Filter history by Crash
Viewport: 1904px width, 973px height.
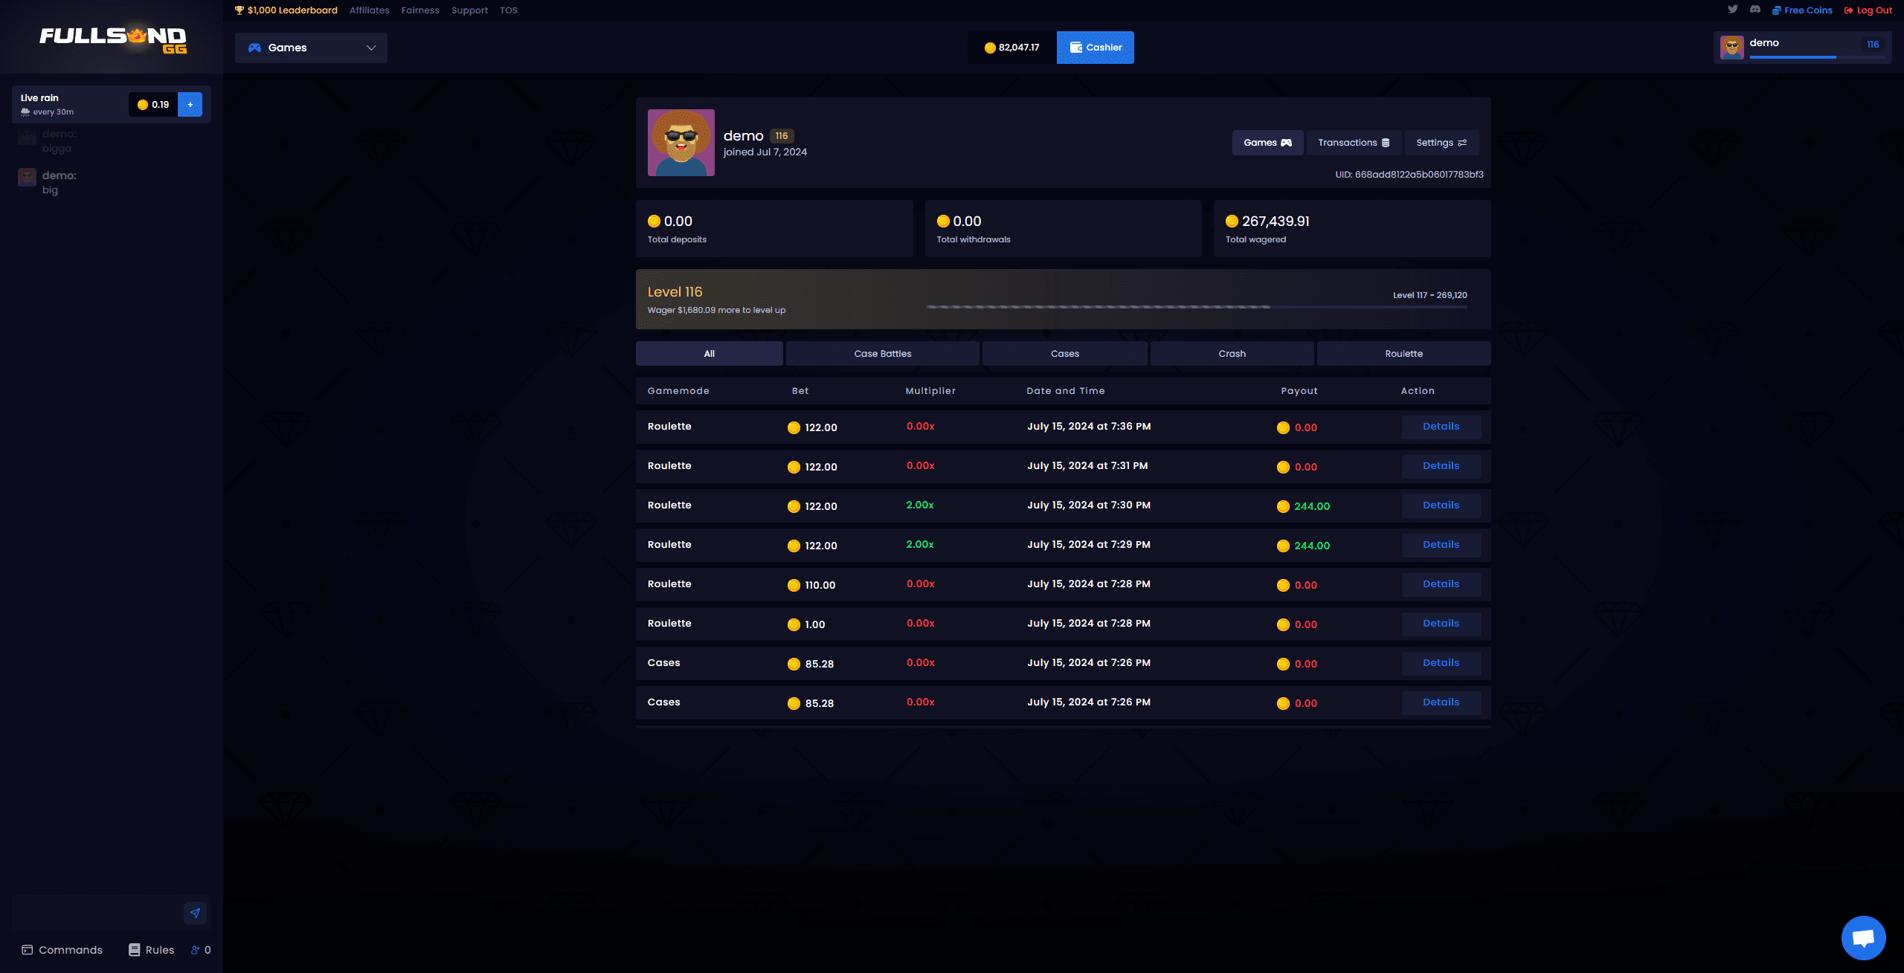1232,354
